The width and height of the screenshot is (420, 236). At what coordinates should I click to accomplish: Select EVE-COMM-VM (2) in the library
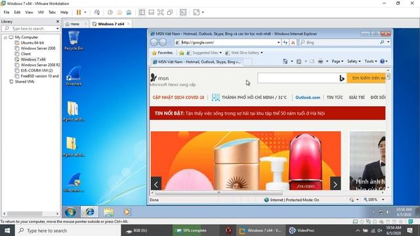coord(37,70)
